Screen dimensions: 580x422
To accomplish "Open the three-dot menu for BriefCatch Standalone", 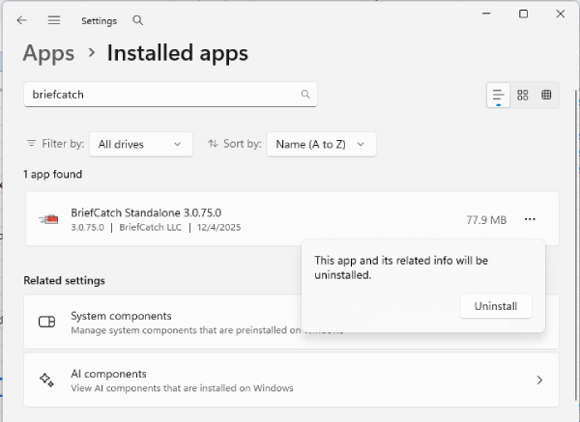I will click(530, 219).
